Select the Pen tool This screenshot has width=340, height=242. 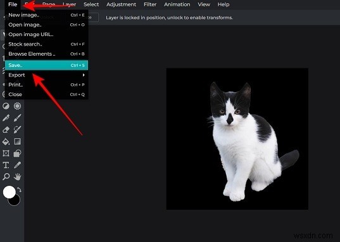[6, 118]
